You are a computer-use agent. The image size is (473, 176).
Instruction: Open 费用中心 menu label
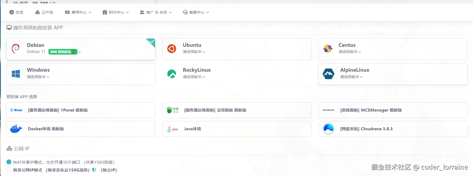click(x=79, y=12)
